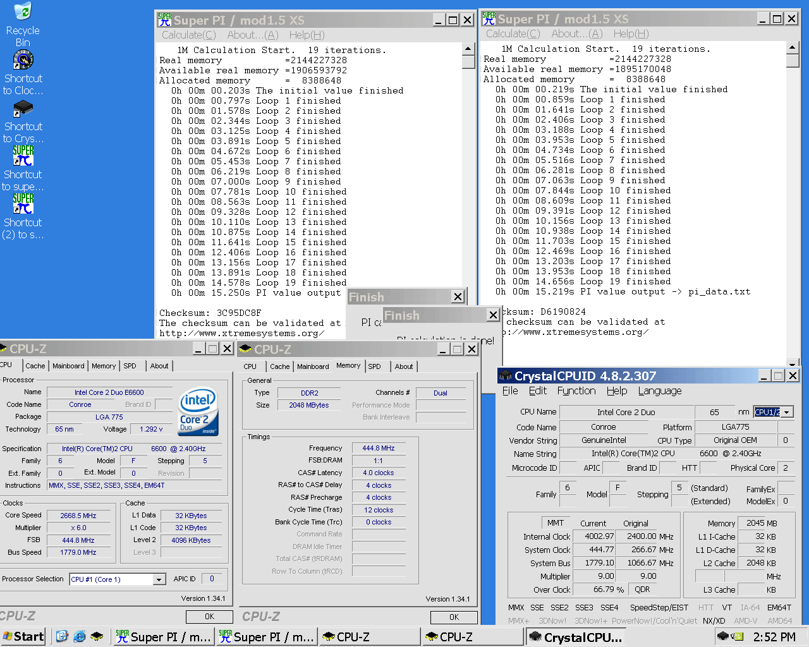
Task: Click title bar chip icon of CPU-Z Memory-tab window
Action: (x=246, y=349)
